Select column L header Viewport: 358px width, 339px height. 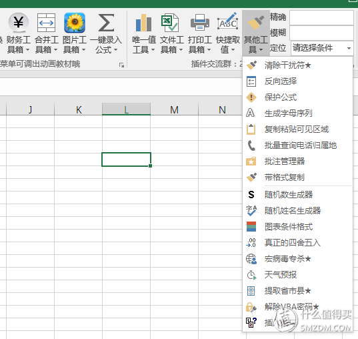pos(126,109)
